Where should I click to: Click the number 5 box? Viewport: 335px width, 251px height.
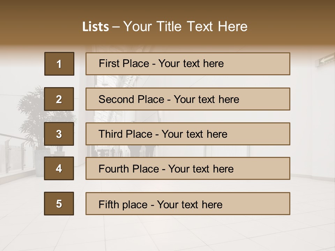click(59, 204)
